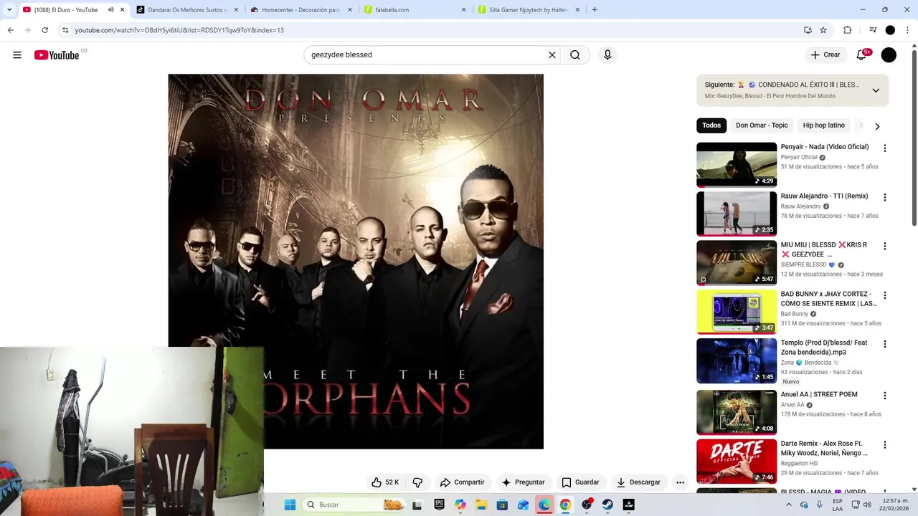The width and height of the screenshot is (918, 516).
Task: Open volume control in system tray
Action: click(867, 505)
